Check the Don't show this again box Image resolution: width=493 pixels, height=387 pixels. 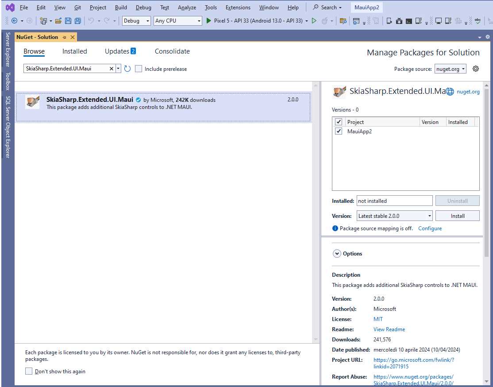click(x=29, y=371)
